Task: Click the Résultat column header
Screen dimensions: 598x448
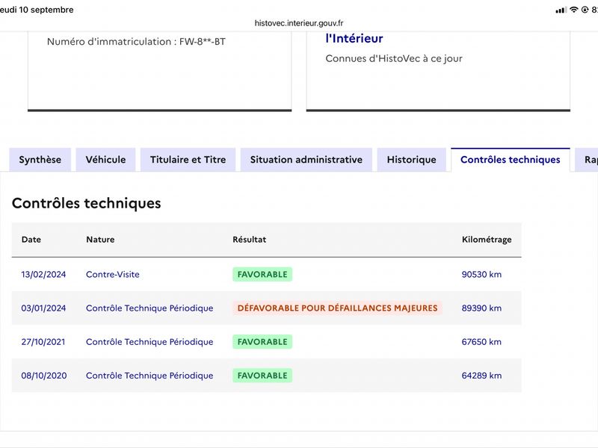Action: pyautogui.click(x=250, y=240)
